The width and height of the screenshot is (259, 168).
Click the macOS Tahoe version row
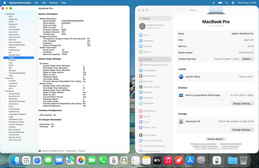[x=216, y=77]
